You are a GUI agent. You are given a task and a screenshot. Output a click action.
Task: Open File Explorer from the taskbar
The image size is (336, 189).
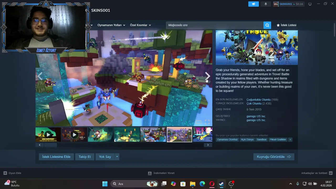point(193,184)
